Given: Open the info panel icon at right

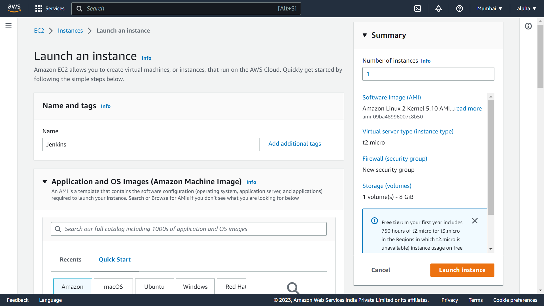Looking at the screenshot, I should point(528,26).
